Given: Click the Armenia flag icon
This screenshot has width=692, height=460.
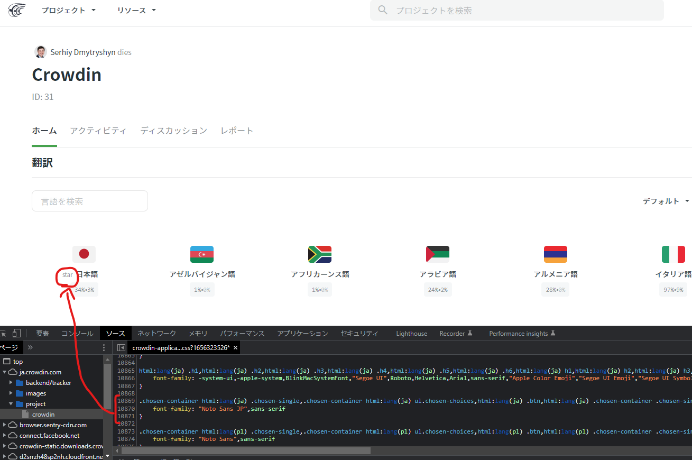Looking at the screenshot, I should (556, 254).
